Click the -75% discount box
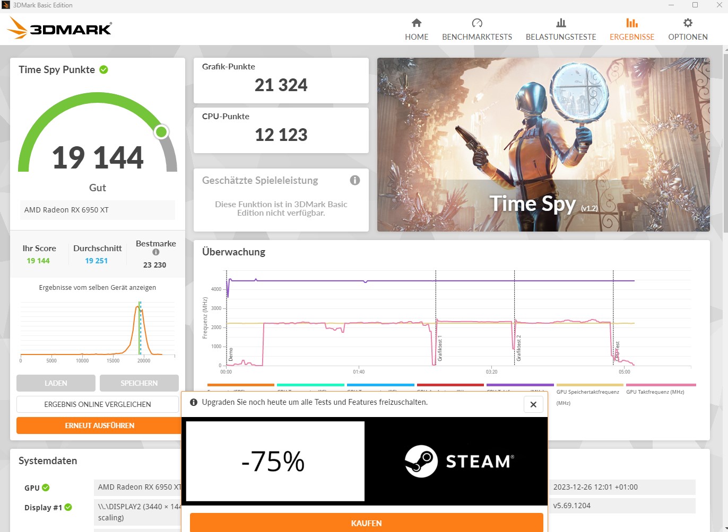728x532 pixels. pos(275,461)
